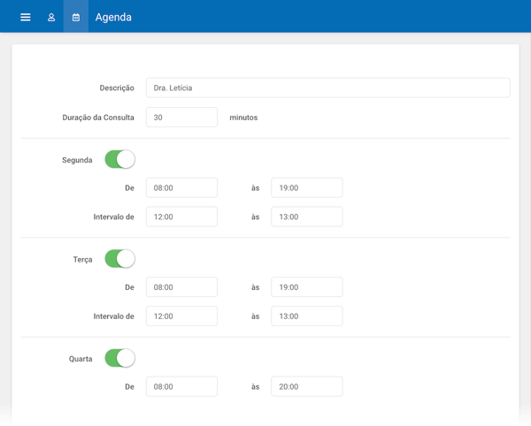Open the hamburger menu icon
Image resolution: width=531 pixels, height=426 pixels.
tap(26, 18)
